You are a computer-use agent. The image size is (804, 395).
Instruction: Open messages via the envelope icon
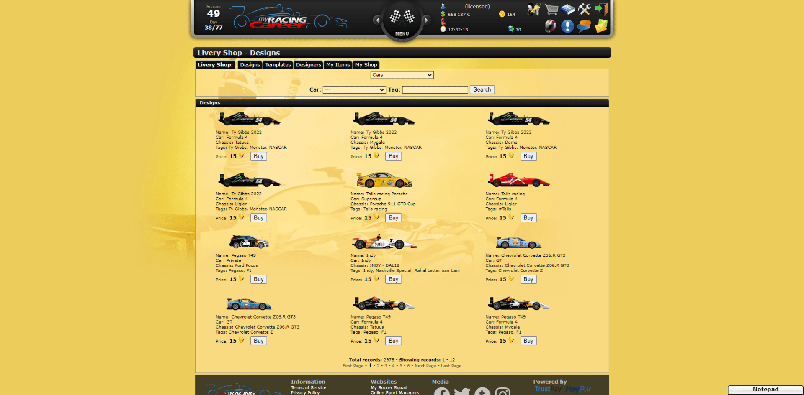601,26
